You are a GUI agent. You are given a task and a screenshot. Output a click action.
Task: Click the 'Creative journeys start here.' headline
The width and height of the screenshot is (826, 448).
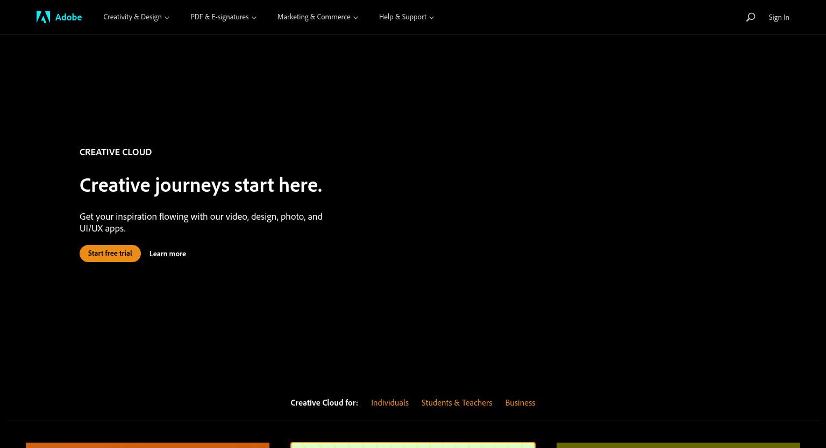[201, 185]
